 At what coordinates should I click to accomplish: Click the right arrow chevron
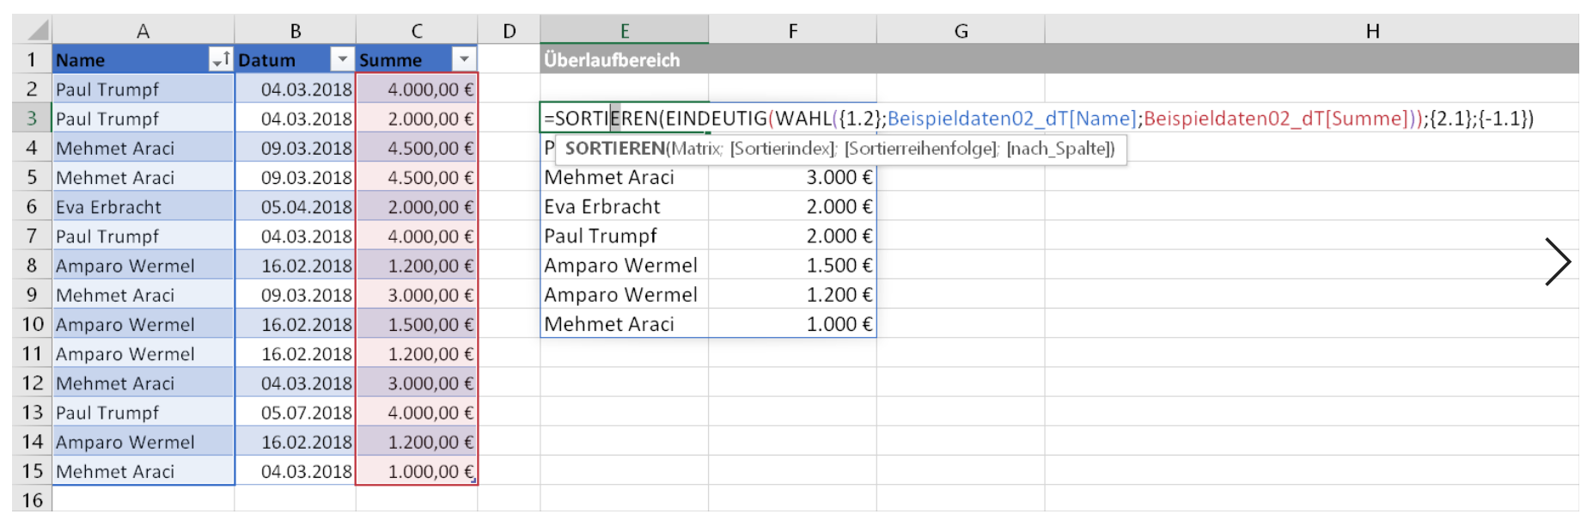[1557, 262]
